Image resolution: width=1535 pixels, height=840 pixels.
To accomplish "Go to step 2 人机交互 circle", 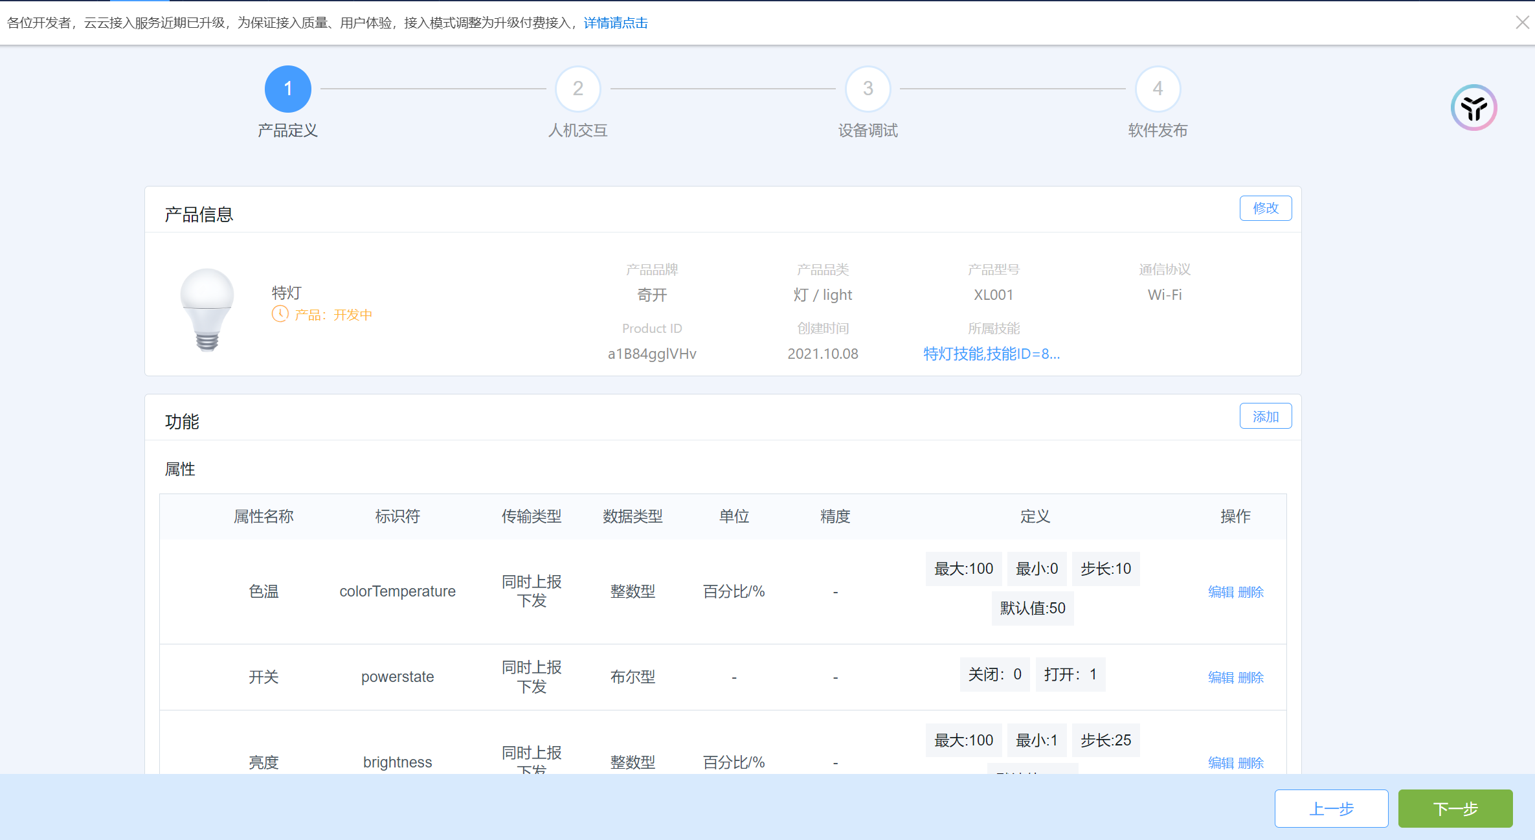I will 578,89.
